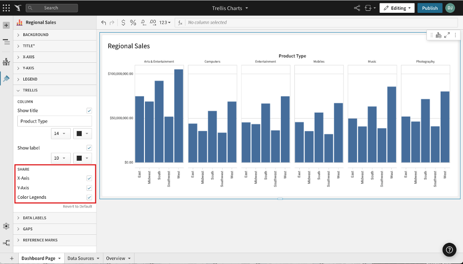The width and height of the screenshot is (463, 264).
Task: Disable the Show title checkbox
Action: pos(89,111)
